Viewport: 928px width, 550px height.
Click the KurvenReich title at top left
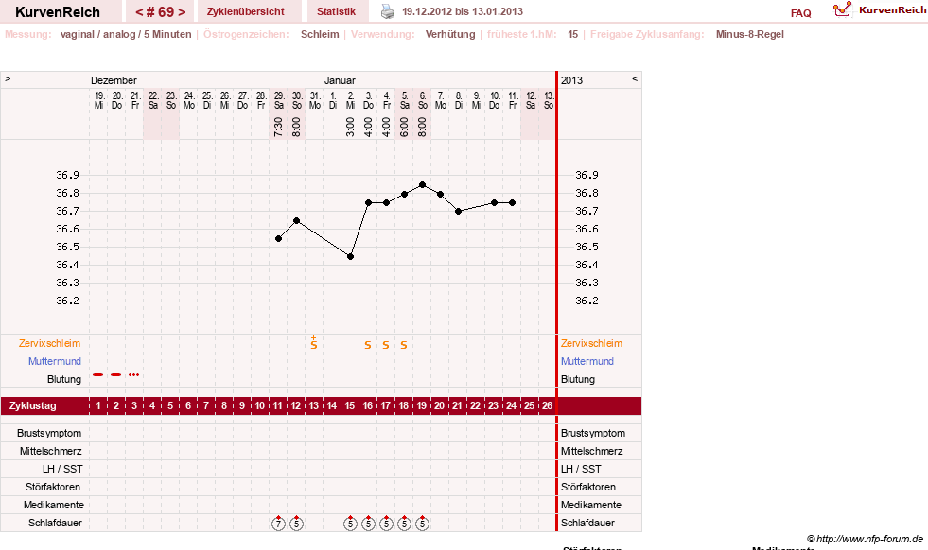(58, 12)
